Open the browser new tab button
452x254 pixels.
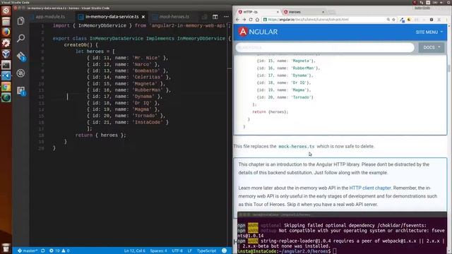[x=331, y=12]
